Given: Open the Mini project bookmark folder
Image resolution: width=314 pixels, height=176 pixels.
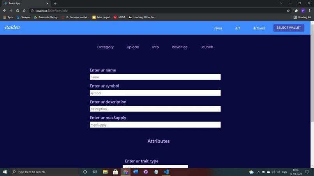Looking at the screenshot, I should [101, 17].
